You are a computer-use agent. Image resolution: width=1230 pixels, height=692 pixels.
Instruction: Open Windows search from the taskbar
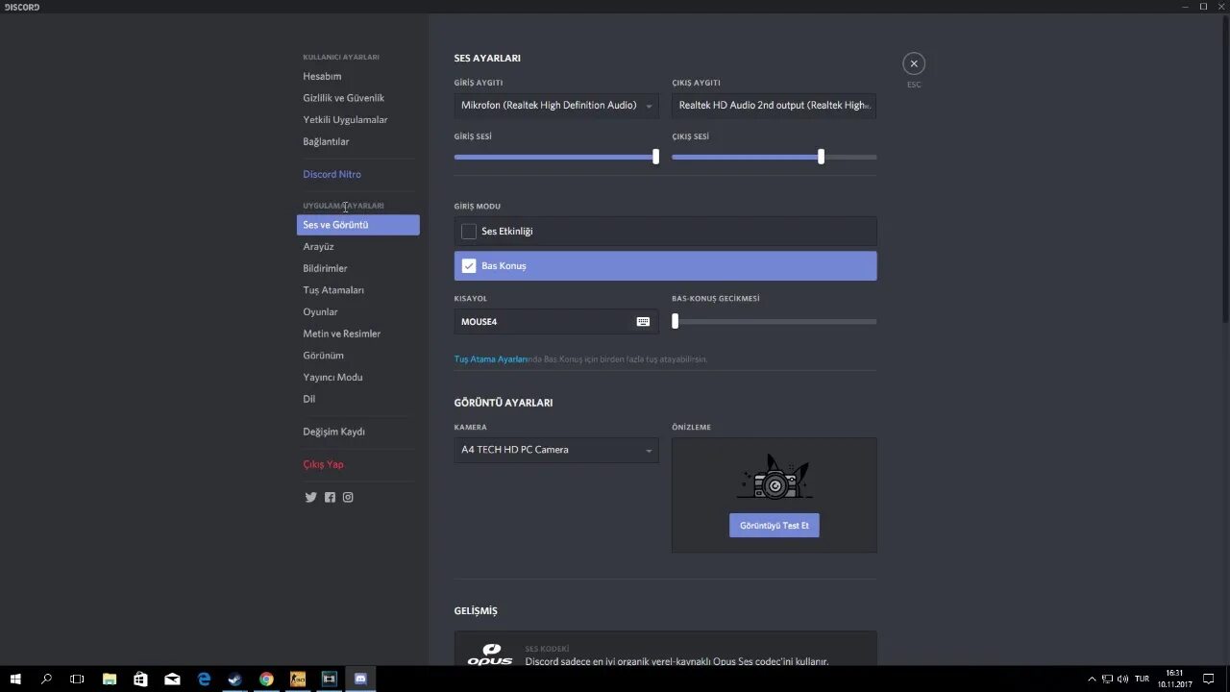pos(46,679)
